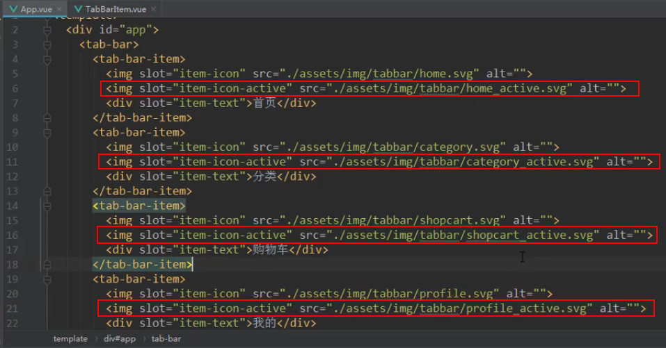Collapse the tab-bar-item fold on line 19
The height and width of the screenshot is (348, 666).
tap(47, 279)
